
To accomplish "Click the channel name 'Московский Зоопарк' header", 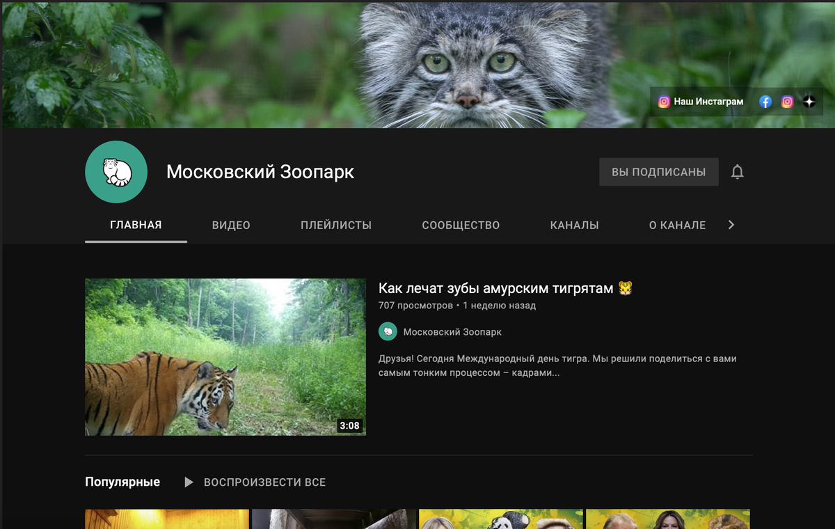I will pos(260,172).
